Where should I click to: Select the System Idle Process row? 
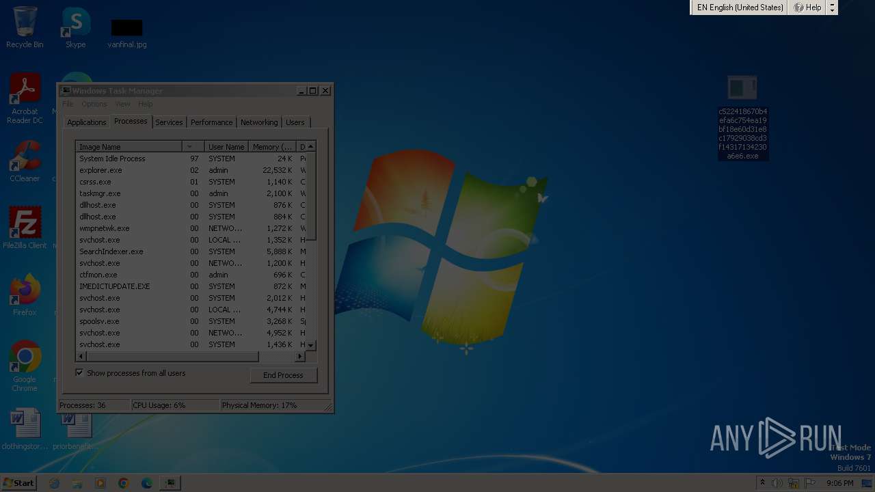tap(190, 159)
